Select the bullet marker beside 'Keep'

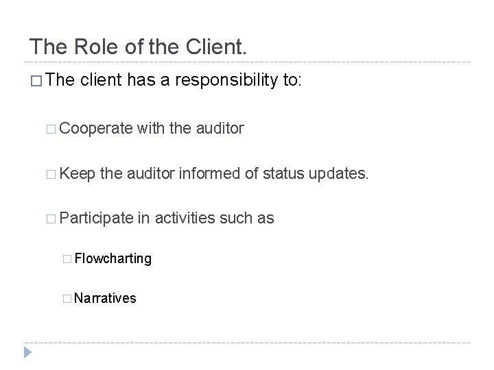(x=52, y=174)
